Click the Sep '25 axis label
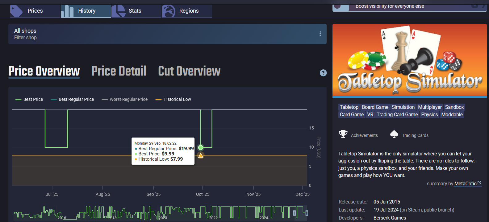 tap(153, 194)
